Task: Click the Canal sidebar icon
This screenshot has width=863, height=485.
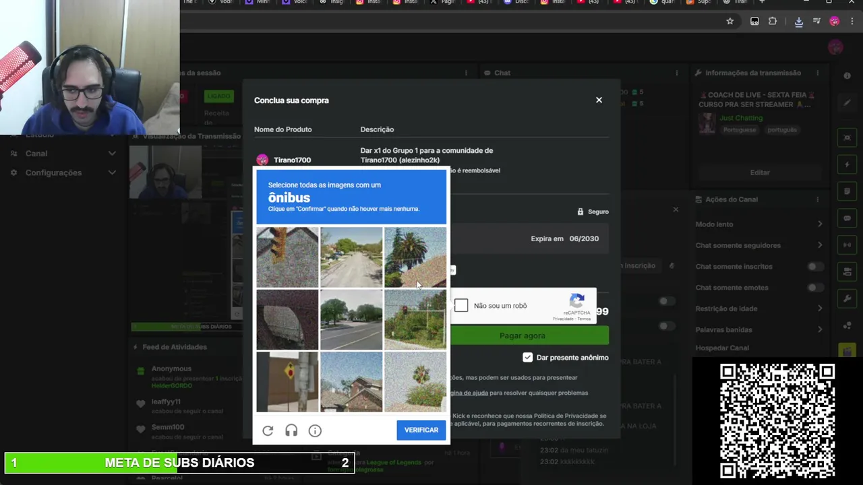Action: [x=13, y=154]
